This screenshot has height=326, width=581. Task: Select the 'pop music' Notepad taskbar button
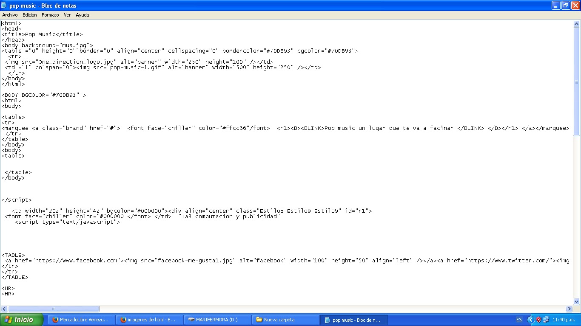click(353, 320)
